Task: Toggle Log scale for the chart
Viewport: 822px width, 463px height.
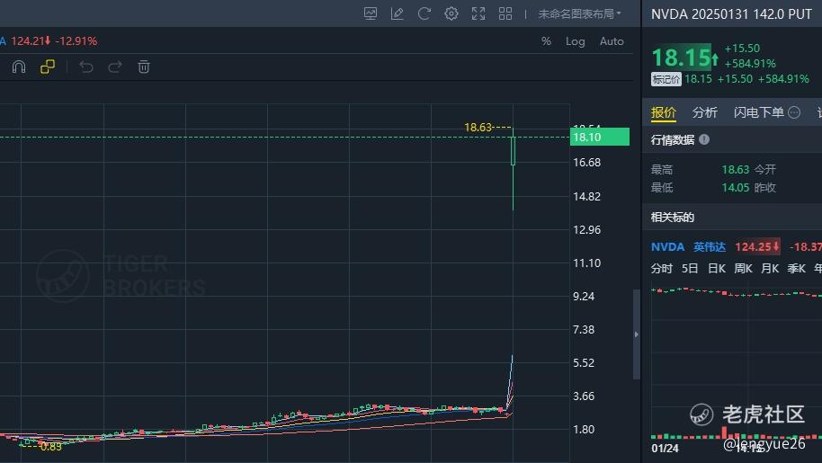Action: point(575,41)
